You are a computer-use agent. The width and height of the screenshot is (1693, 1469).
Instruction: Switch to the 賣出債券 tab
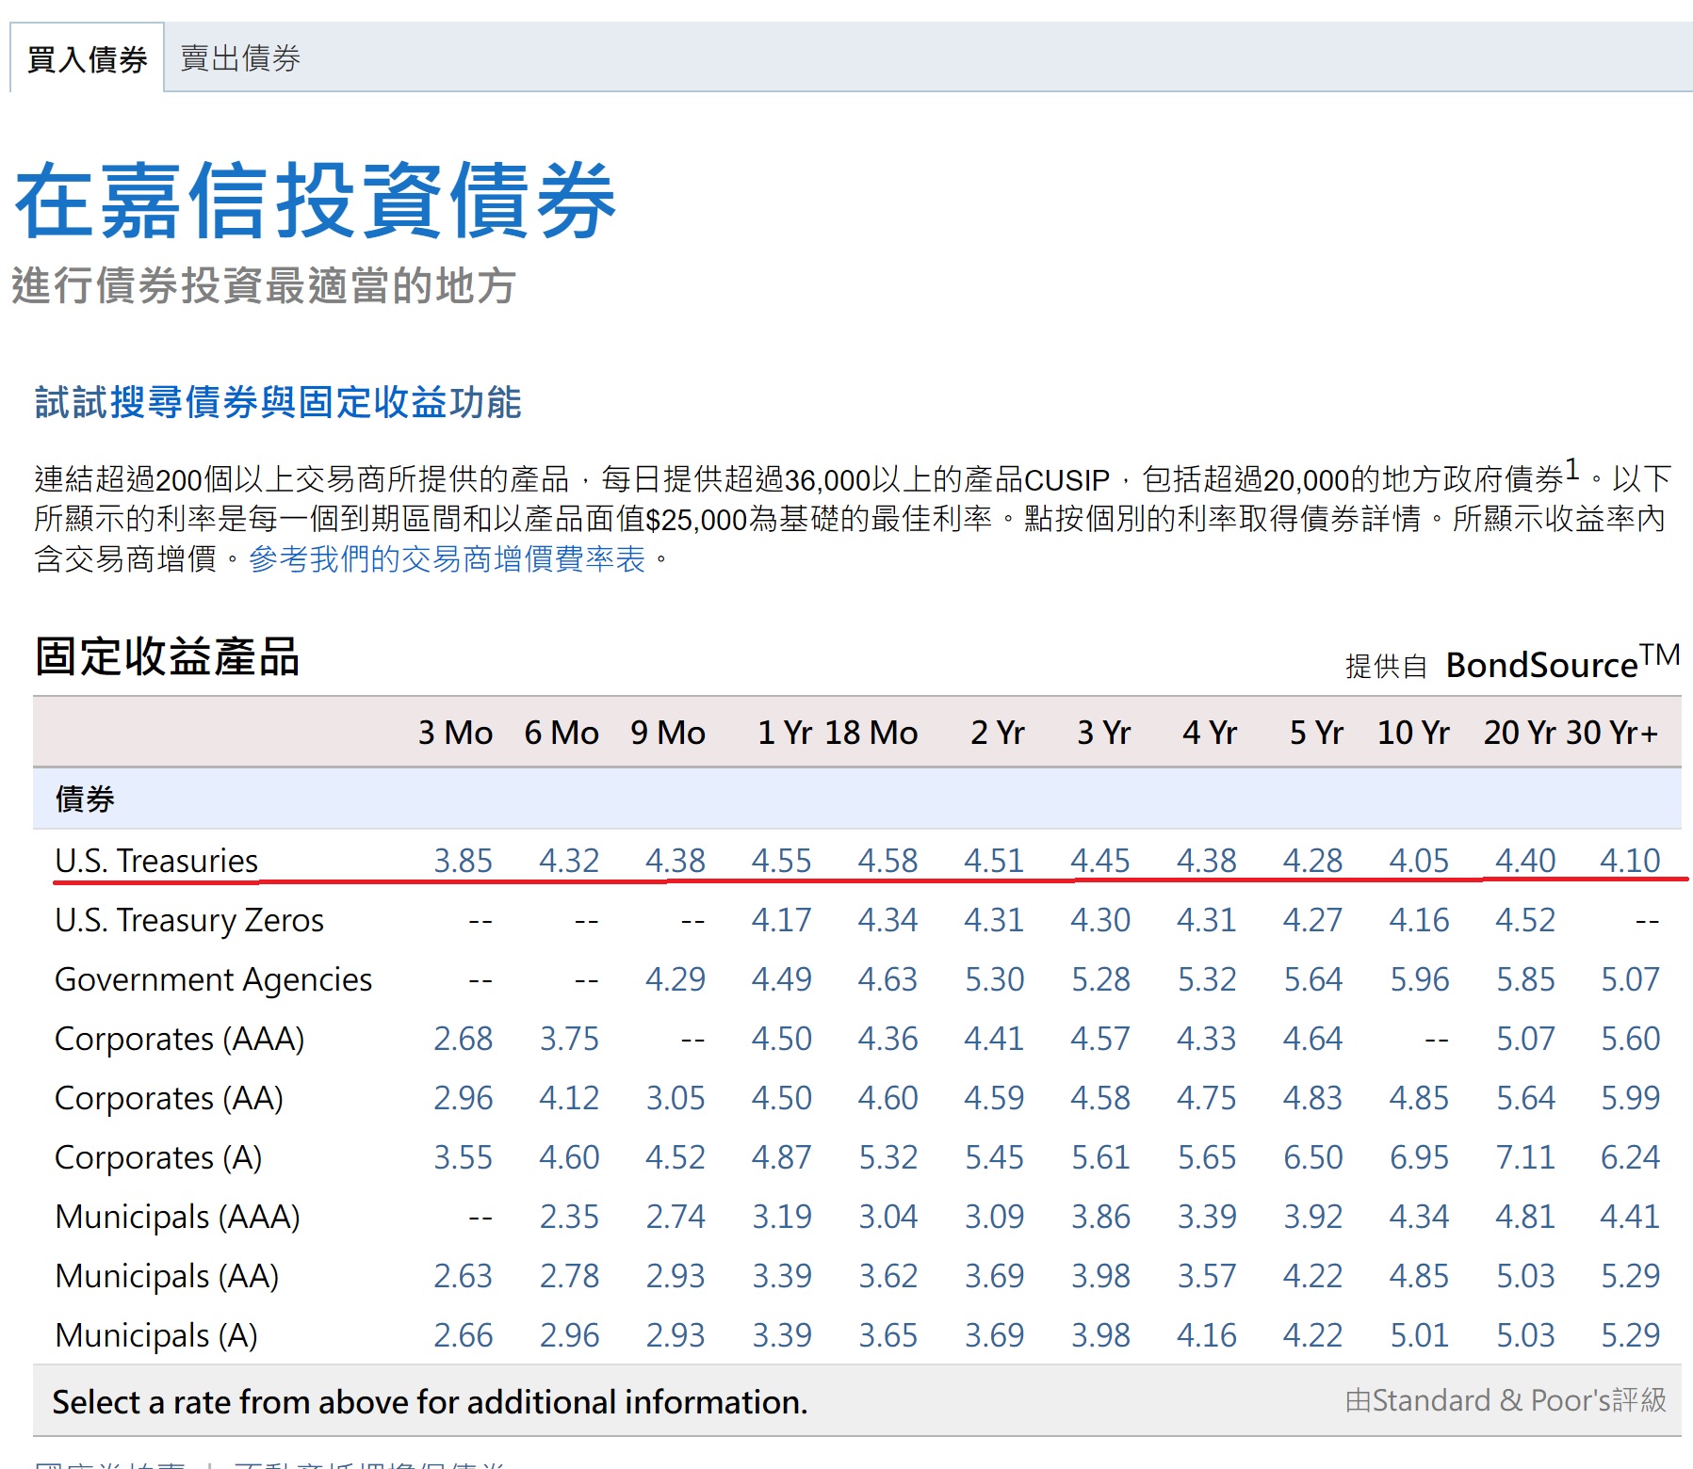click(240, 58)
